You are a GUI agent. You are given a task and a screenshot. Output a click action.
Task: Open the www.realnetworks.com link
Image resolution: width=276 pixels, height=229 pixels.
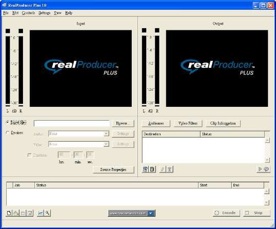[x=128, y=213]
